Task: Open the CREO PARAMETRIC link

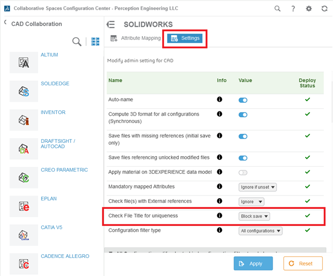Action: click(64, 170)
